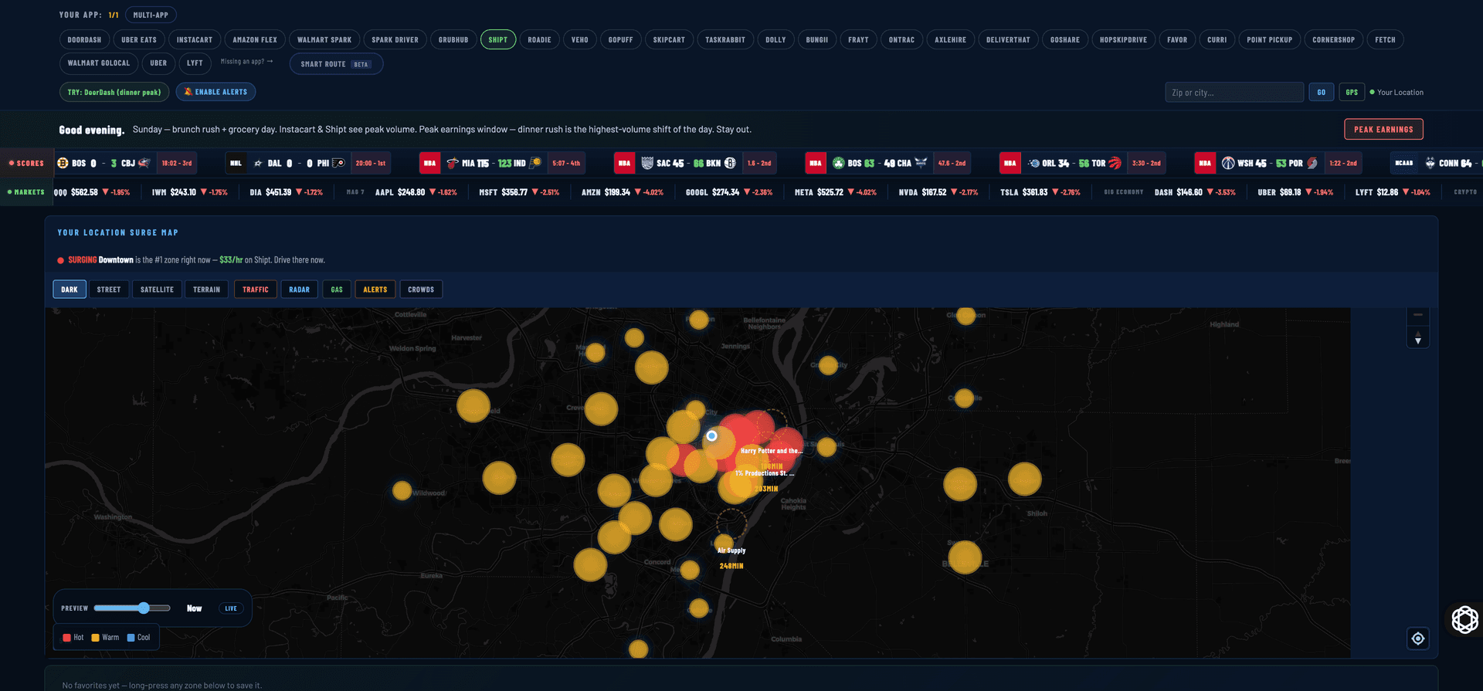This screenshot has height=691, width=1483.
Task: Toggle the Radar map overlay
Action: (299, 290)
